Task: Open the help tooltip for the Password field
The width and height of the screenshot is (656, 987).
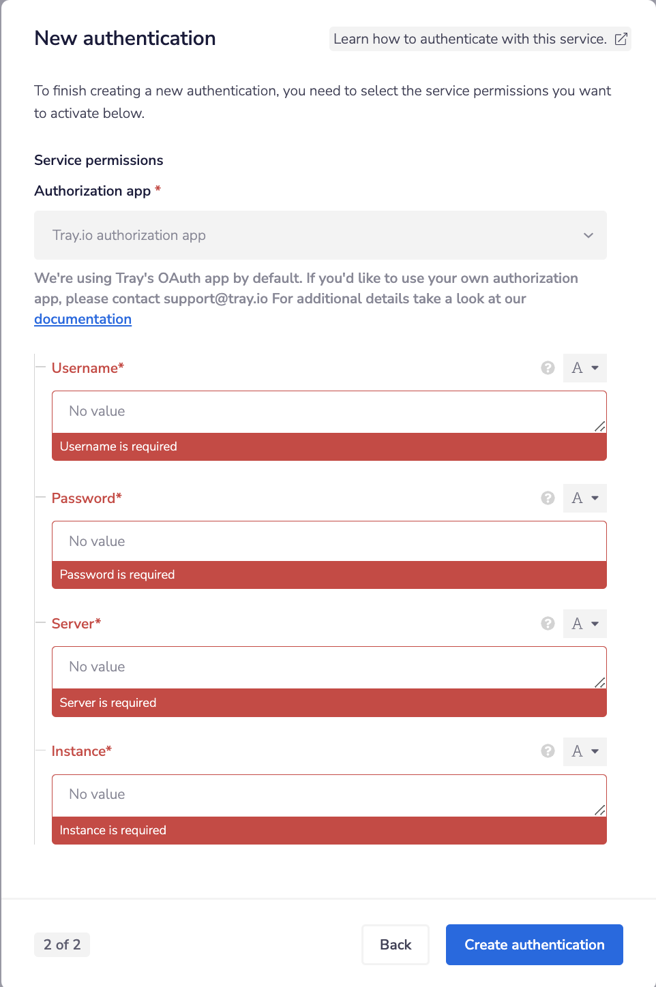Action: [x=548, y=498]
